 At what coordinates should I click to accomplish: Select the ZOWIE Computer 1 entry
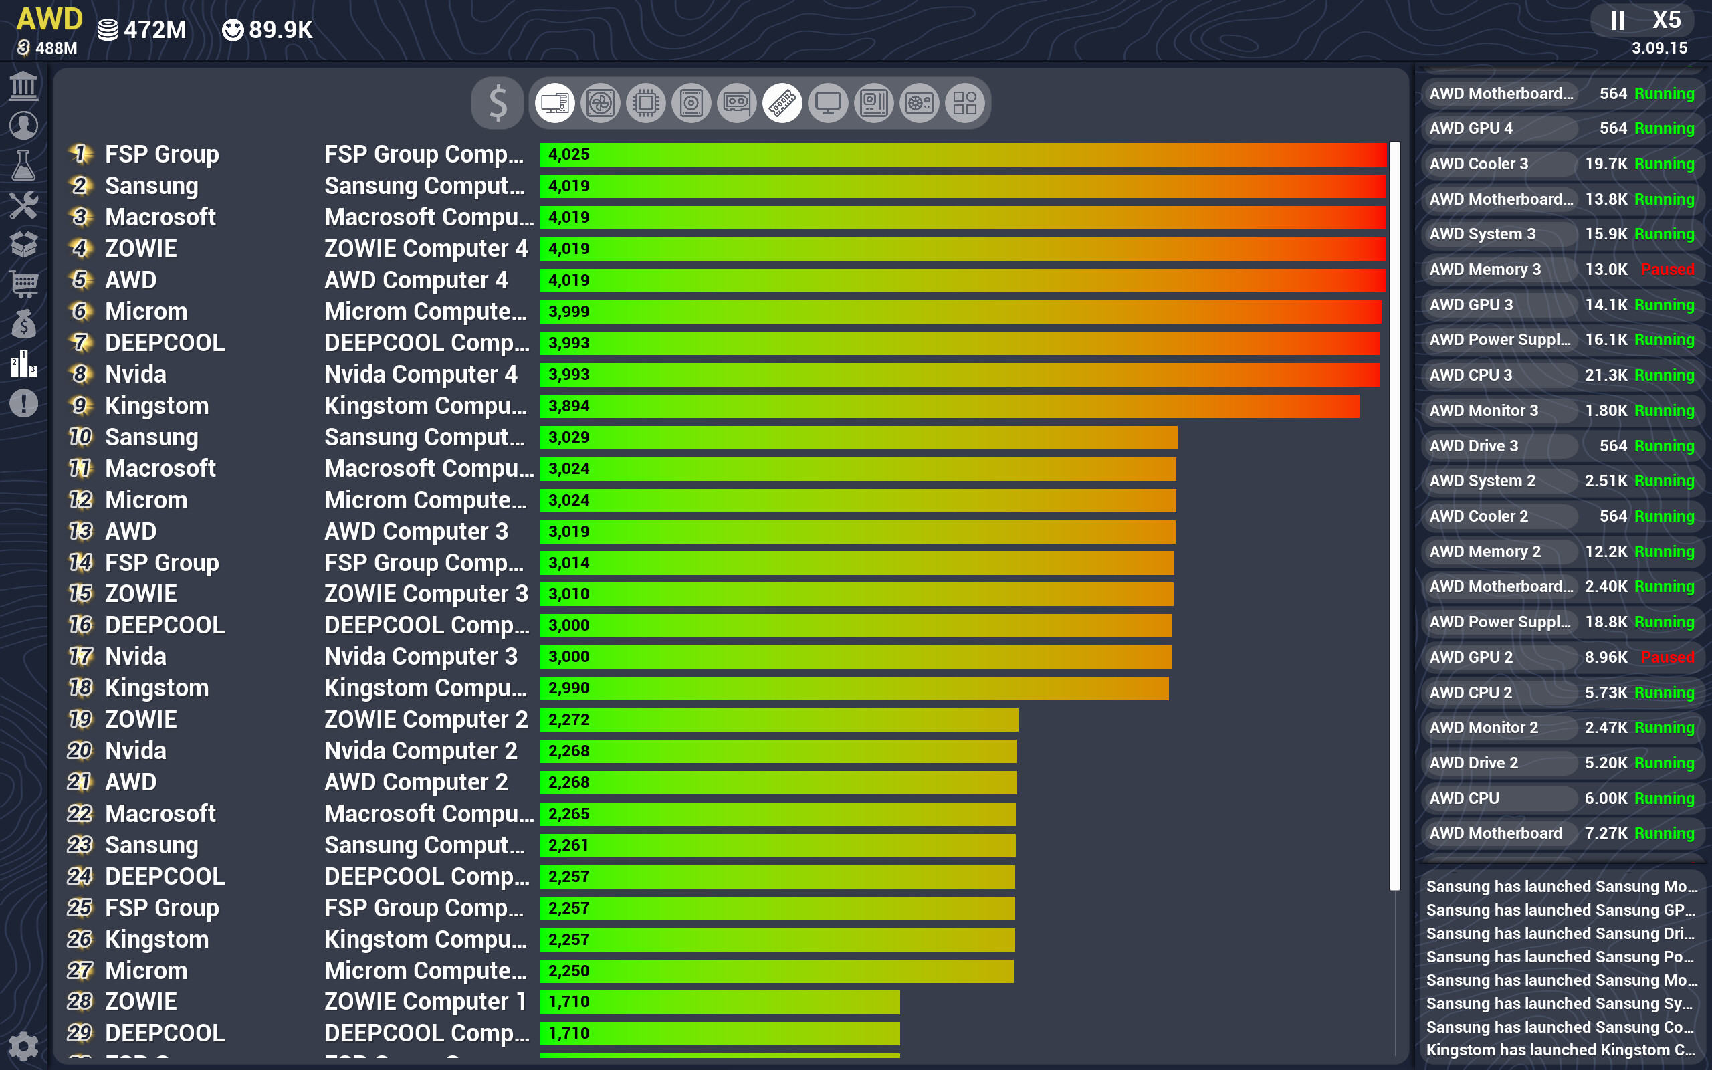click(426, 1002)
